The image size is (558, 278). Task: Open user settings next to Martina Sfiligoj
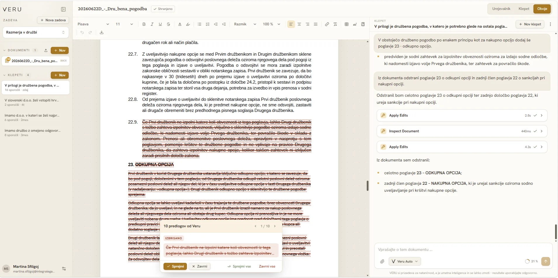[x=64, y=269]
